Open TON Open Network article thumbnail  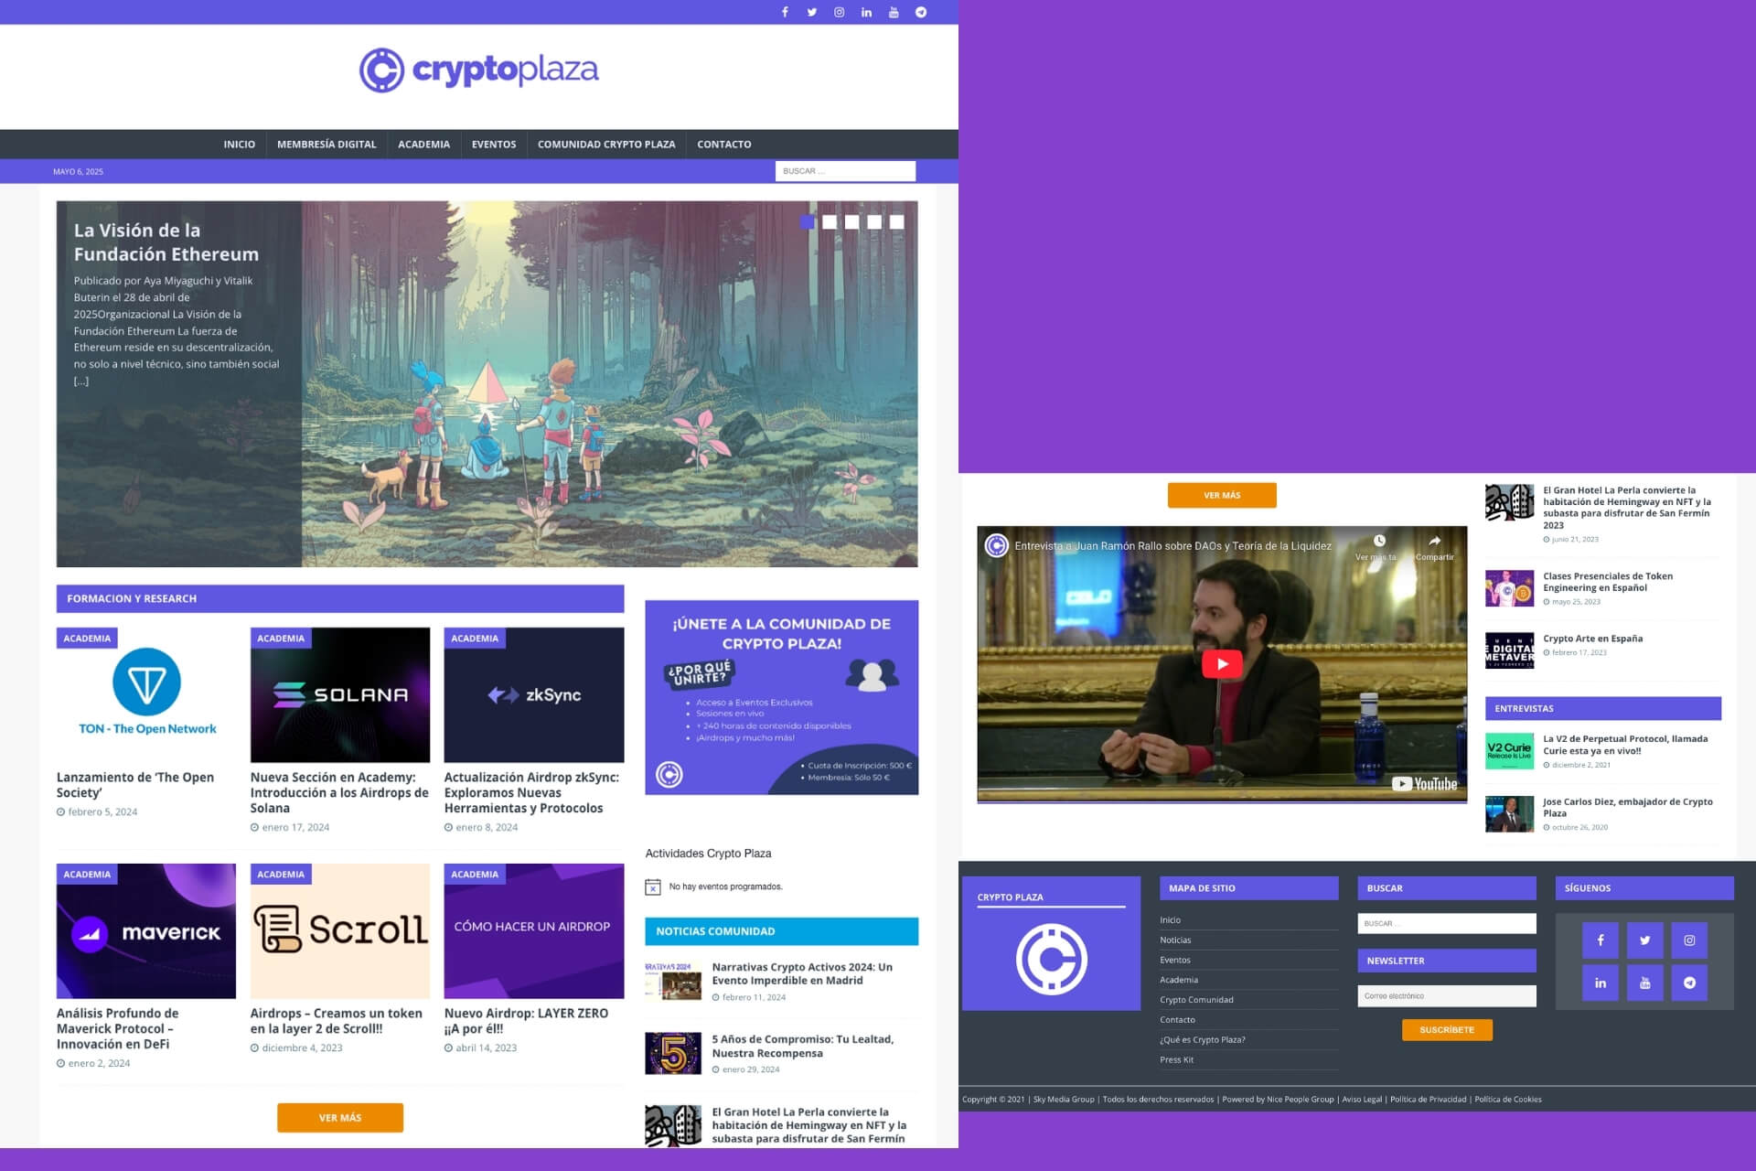coord(146,695)
